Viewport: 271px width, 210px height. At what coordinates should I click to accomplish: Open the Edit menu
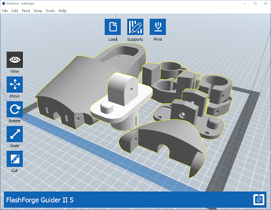15,11
